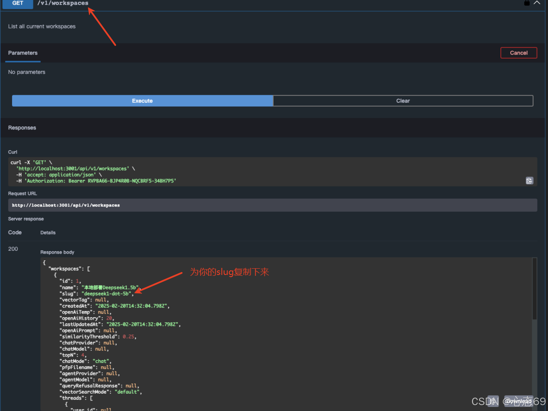Screen dimensions: 548x411
Task: Click the blue GET method badge
Action: (x=17, y=3)
